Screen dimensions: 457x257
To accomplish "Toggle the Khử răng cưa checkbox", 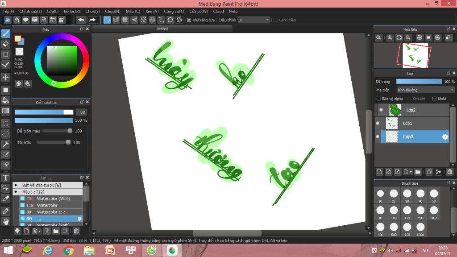I will [x=189, y=20].
